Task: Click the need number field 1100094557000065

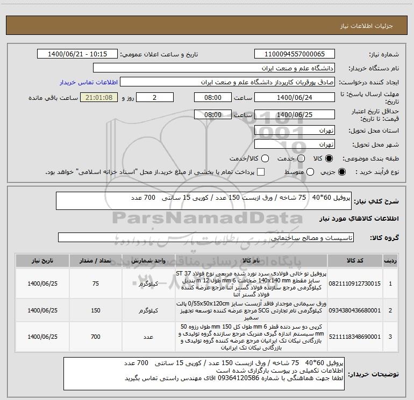Action: (x=295, y=54)
